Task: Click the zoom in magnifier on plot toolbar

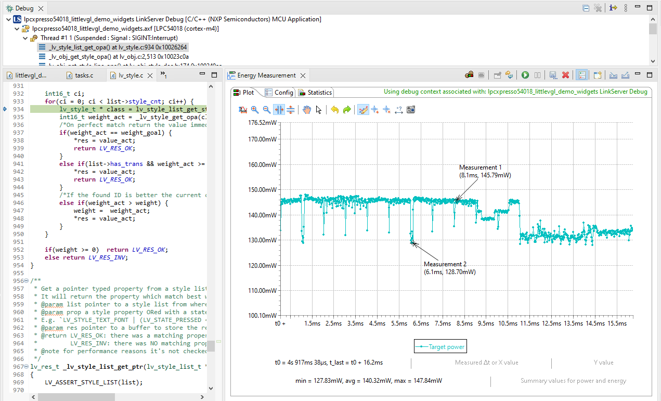Action: coord(255,110)
